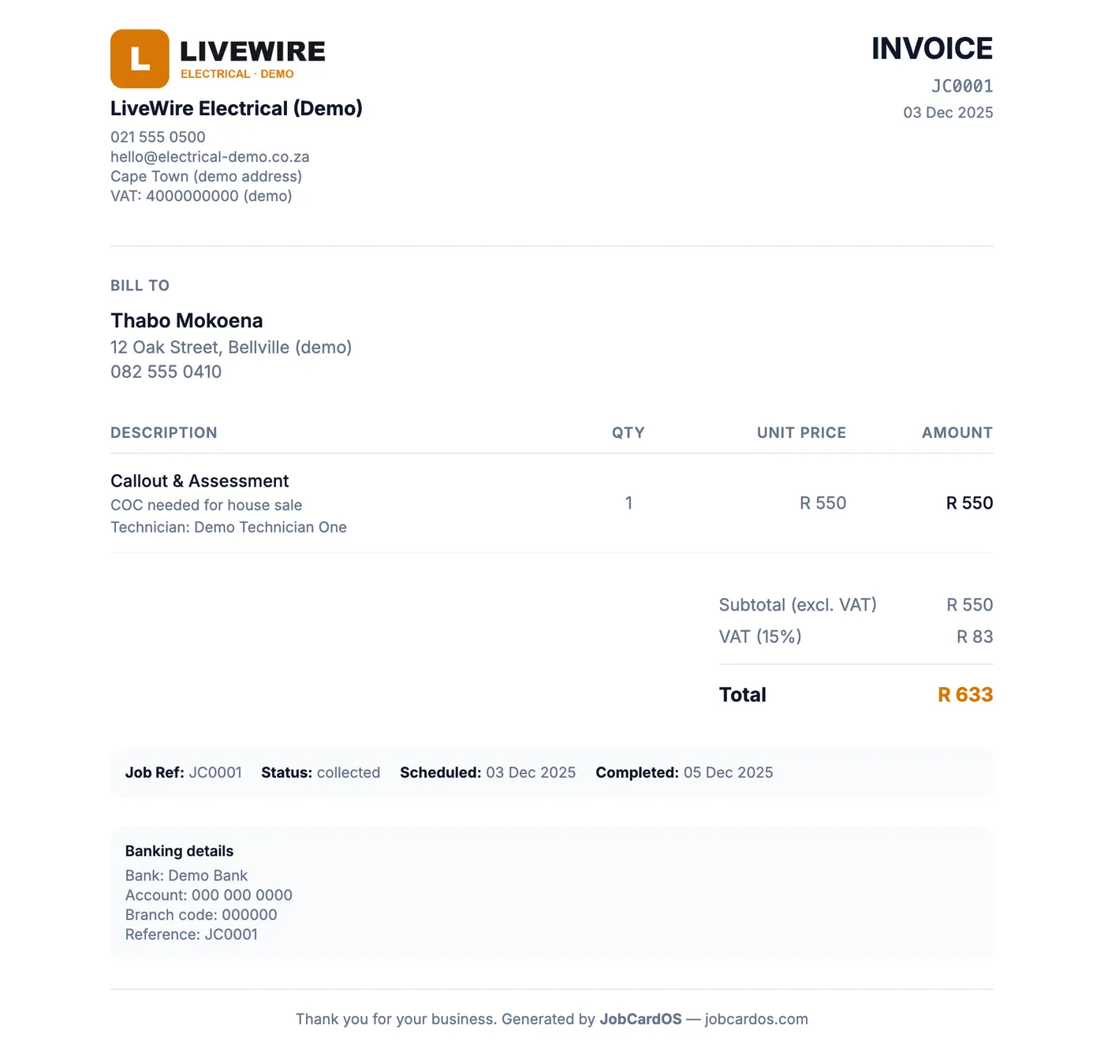Click the orange L logo icon
The image size is (1104, 1042).
point(140,58)
